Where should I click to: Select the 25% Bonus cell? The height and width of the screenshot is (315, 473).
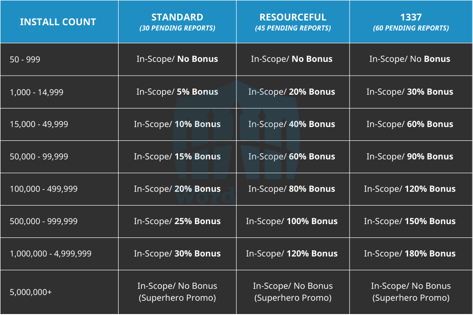coord(177,221)
